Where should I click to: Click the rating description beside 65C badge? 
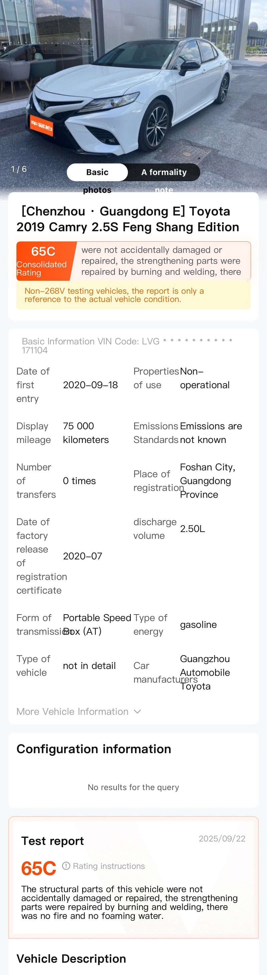(x=162, y=261)
